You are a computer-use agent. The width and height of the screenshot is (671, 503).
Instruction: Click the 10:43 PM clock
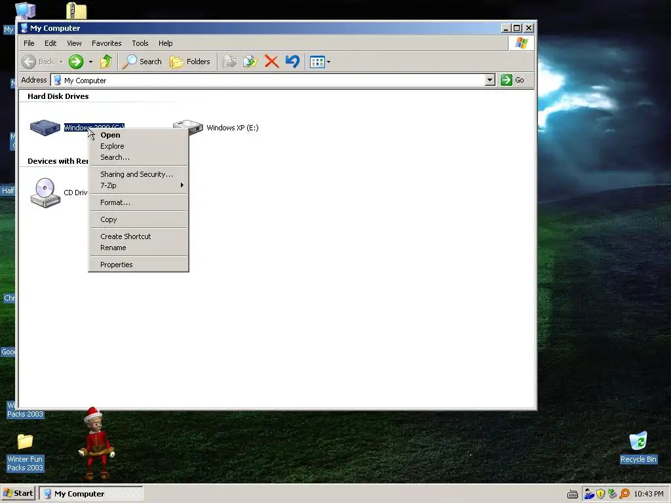pyautogui.click(x=649, y=494)
